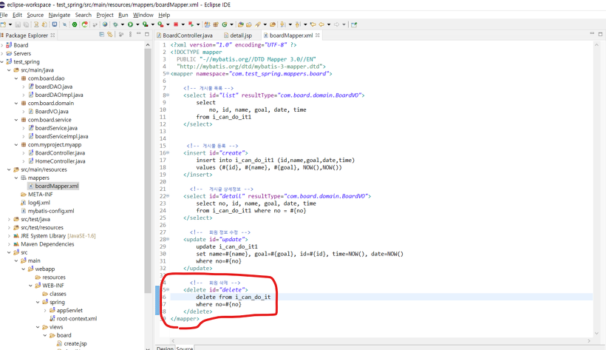Open the Source menu
The image size is (606, 350).
pyautogui.click(x=35, y=15)
